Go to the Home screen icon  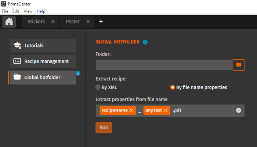[x=9, y=22]
